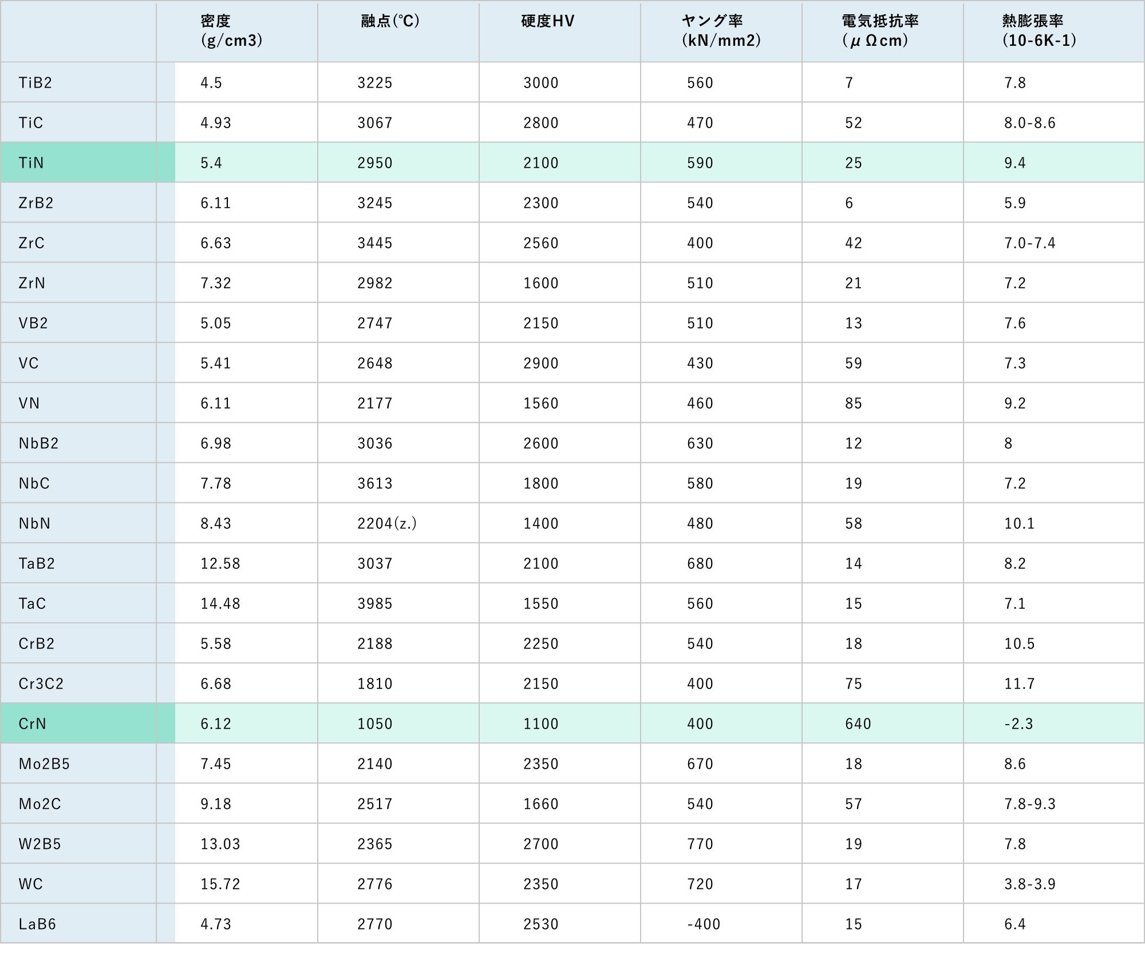Click TiC density value 4.93

click(216, 123)
